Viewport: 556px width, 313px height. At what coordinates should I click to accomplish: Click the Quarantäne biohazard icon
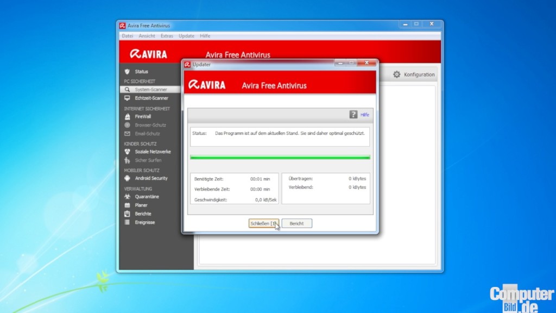pos(127,196)
